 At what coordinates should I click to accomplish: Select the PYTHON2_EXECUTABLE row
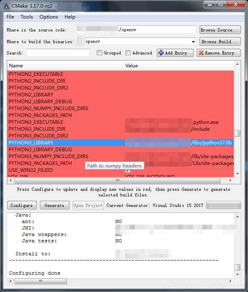point(121,74)
